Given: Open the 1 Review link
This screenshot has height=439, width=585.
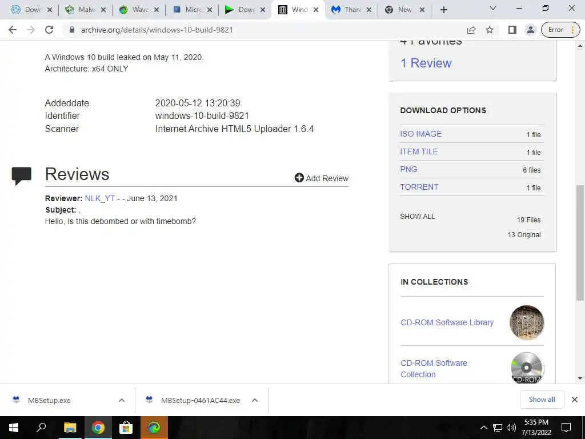Looking at the screenshot, I should (x=426, y=63).
